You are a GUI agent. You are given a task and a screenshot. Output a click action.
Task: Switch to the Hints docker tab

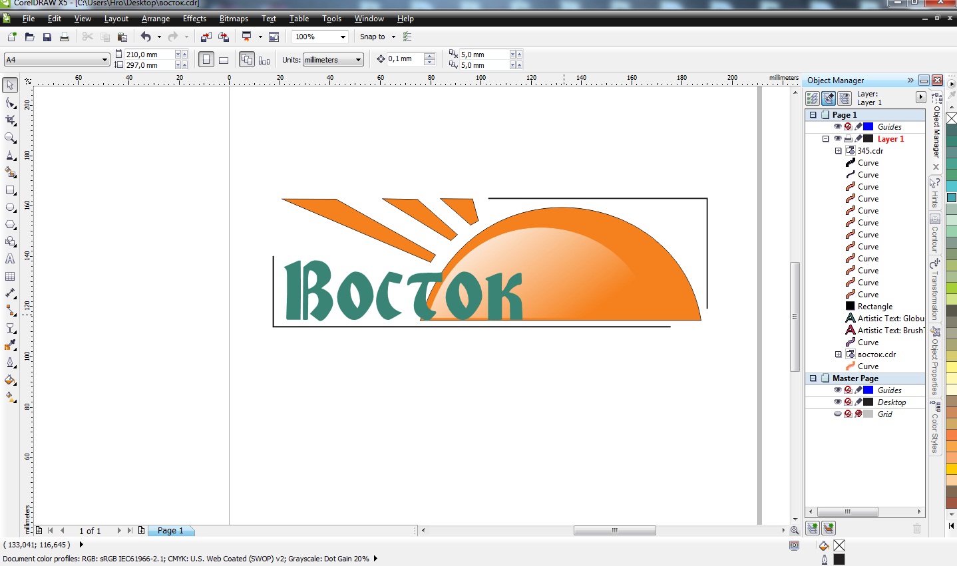tap(935, 192)
